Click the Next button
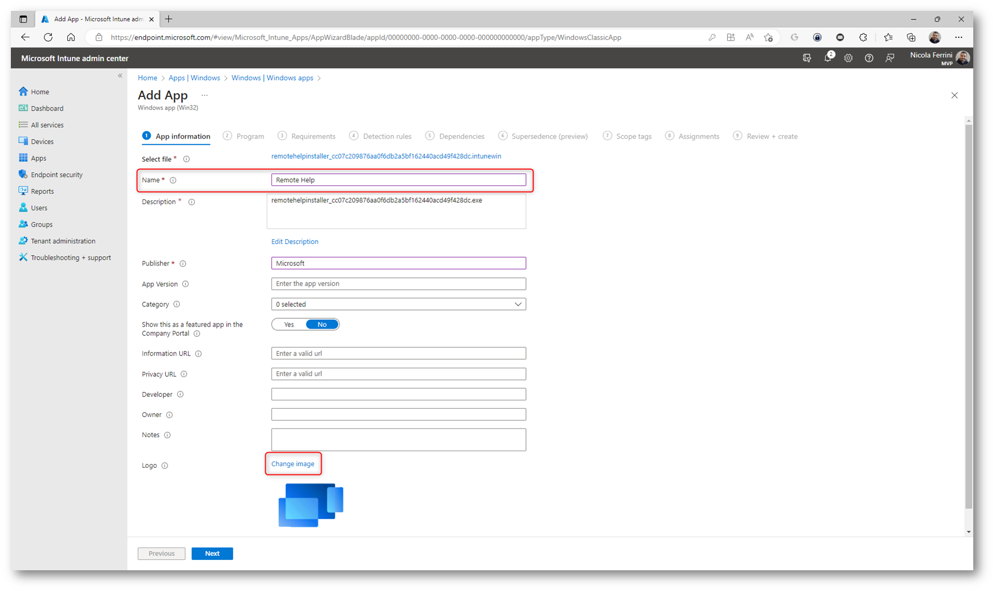Viewport: 995px width, 592px height. [212, 554]
